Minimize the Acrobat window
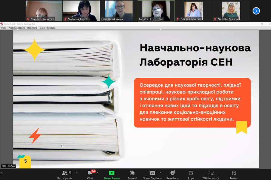The image size is (271, 180). point(254,24)
